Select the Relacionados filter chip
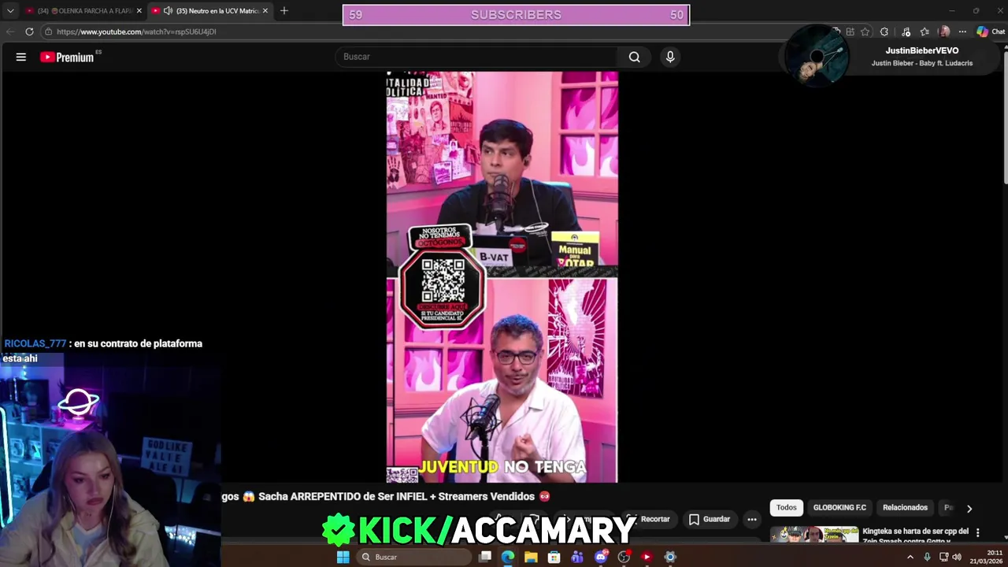 coord(905,507)
